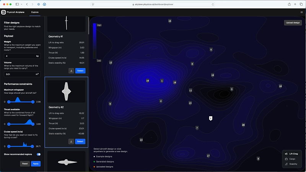Click the Volume input field

tap(22, 74)
